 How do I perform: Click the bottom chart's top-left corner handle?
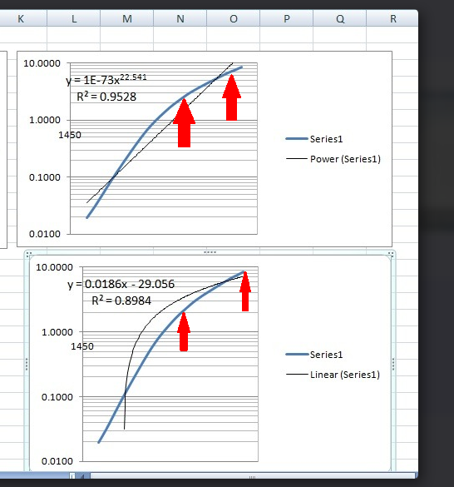(28, 255)
